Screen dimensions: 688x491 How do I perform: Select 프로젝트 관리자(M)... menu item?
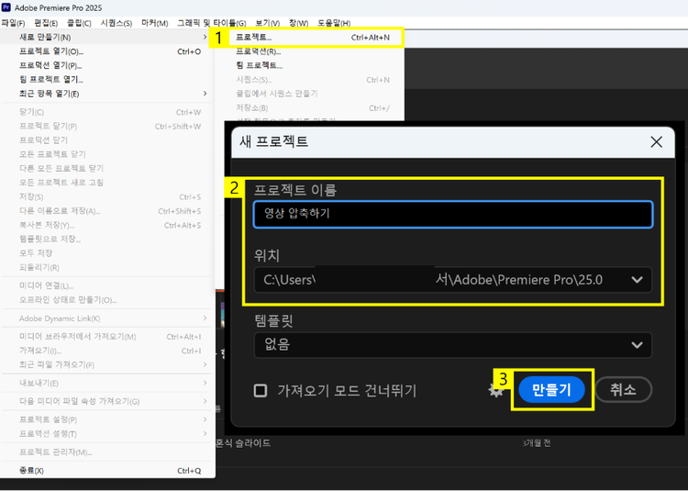click(107, 452)
